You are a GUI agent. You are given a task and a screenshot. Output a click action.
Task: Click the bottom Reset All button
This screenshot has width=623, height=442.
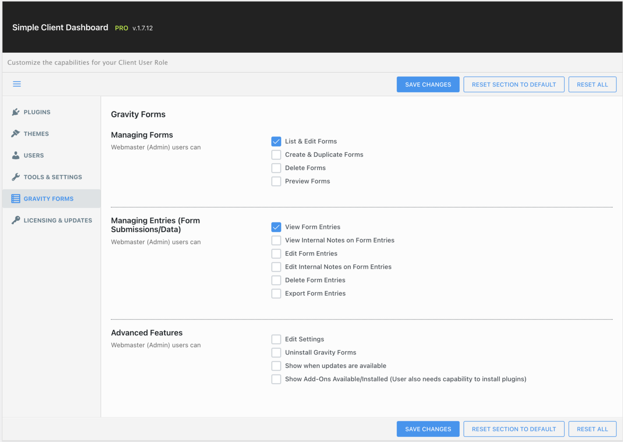(592, 429)
